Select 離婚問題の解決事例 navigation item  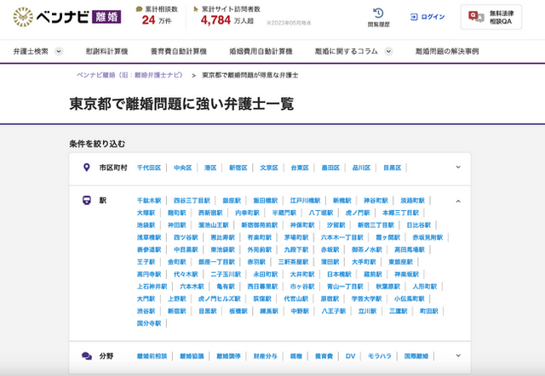(447, 51)
